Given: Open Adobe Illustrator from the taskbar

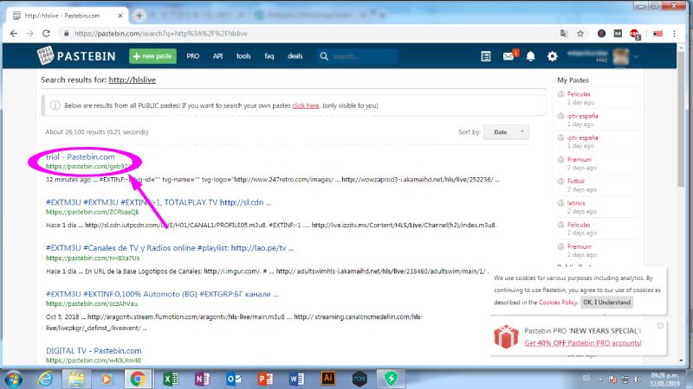Looking at the screenshot, I should click(x=328, y=379).
